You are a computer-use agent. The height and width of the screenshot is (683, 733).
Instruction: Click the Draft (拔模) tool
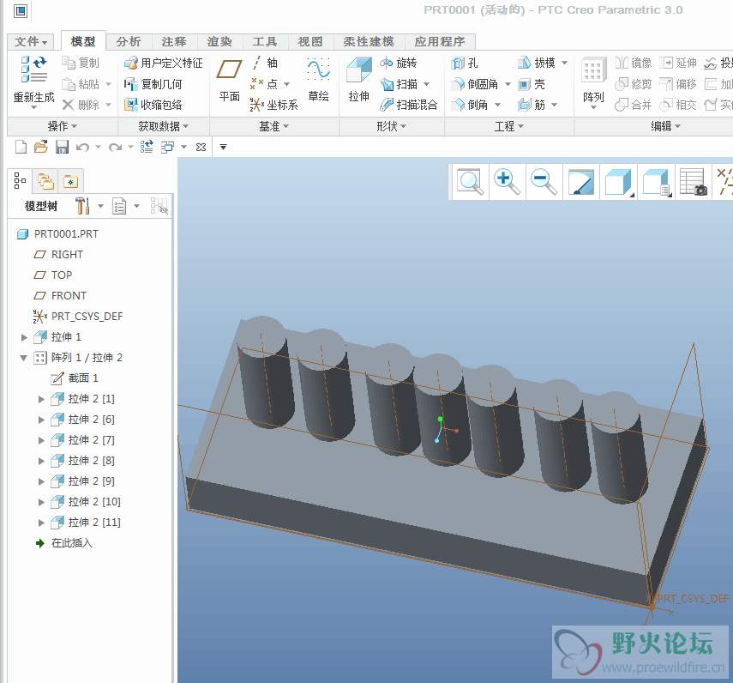(x=537, y=63)
